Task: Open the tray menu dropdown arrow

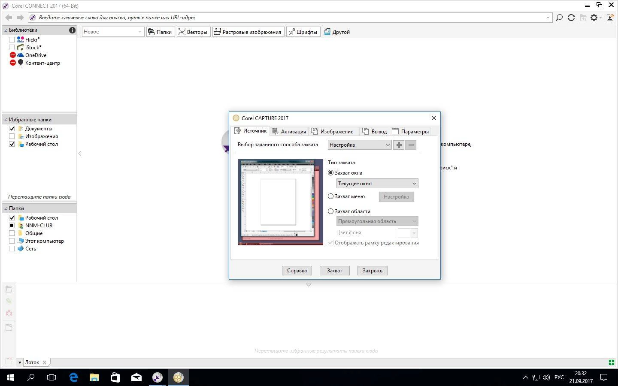Action: (x=20, y=362)
